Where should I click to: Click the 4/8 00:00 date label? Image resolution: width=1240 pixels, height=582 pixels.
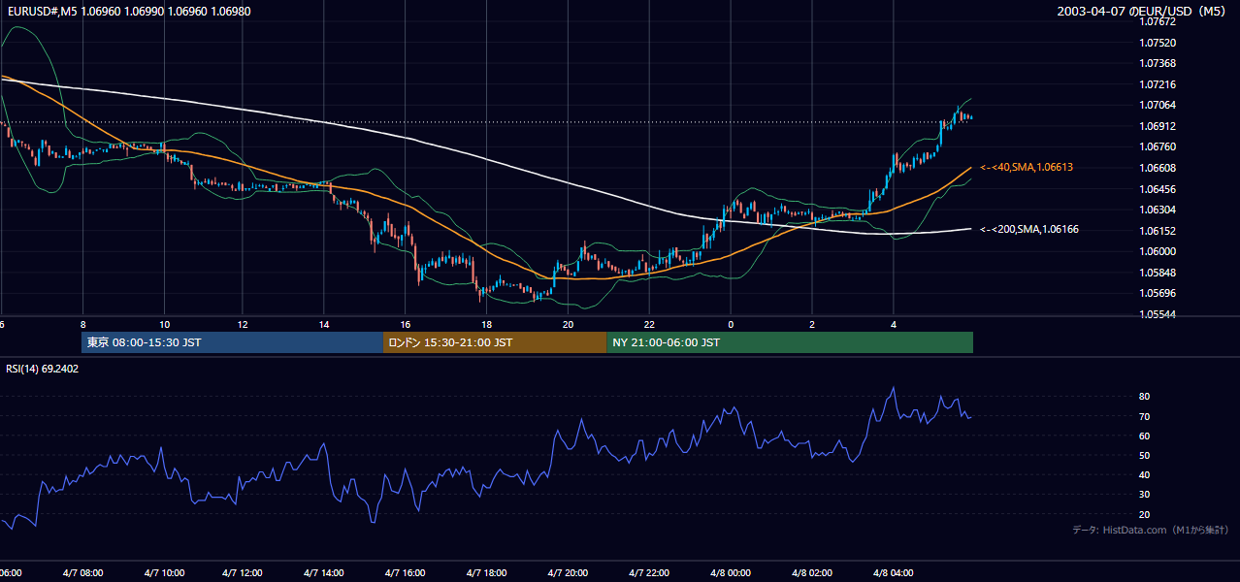coord(731,573)
